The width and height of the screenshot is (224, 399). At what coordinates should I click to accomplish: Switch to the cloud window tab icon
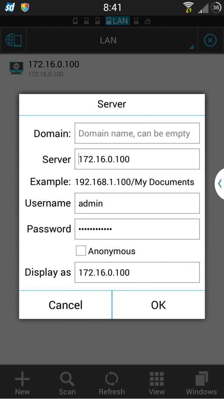click(x=148, y=21)
